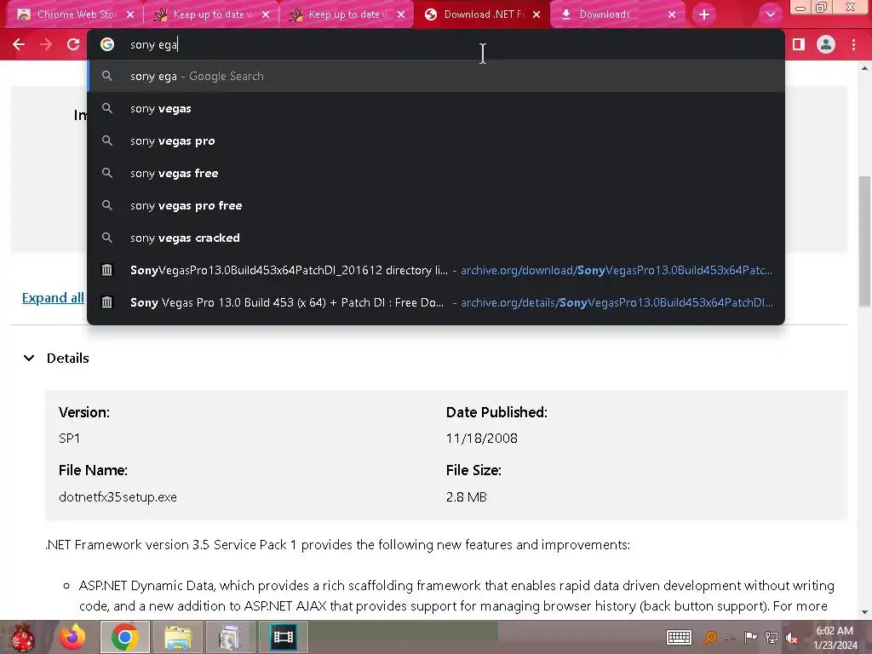This screenshot has height=654, width=872.
Task: Open the Chrome profile avatar
Action: 826,44
